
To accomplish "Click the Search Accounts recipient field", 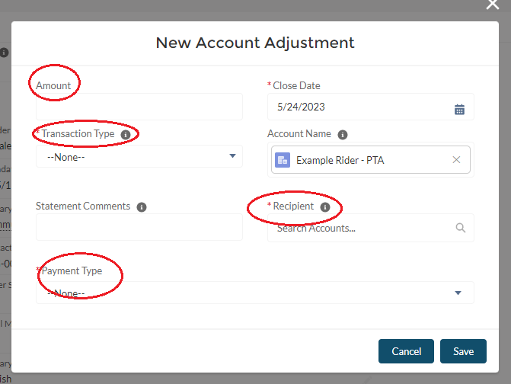I will coord(362,228).
